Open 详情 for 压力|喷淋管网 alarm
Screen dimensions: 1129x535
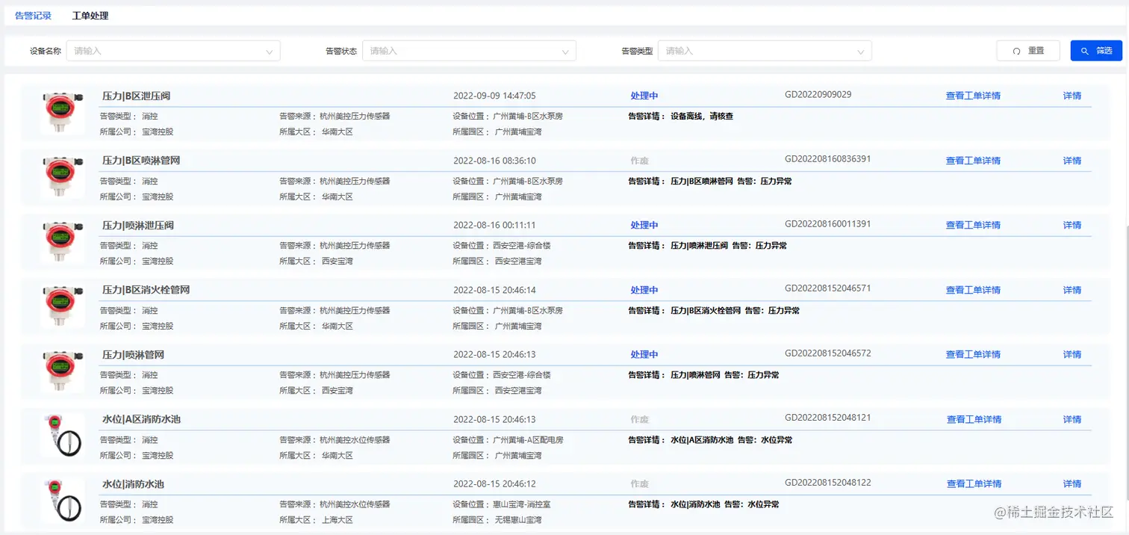pyautogui.click(x=1072, y=354)
